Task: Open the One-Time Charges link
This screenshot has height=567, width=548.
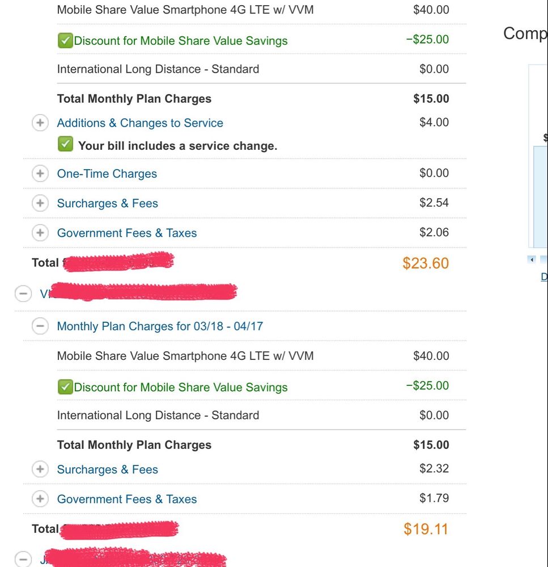Action: point(107,174)
